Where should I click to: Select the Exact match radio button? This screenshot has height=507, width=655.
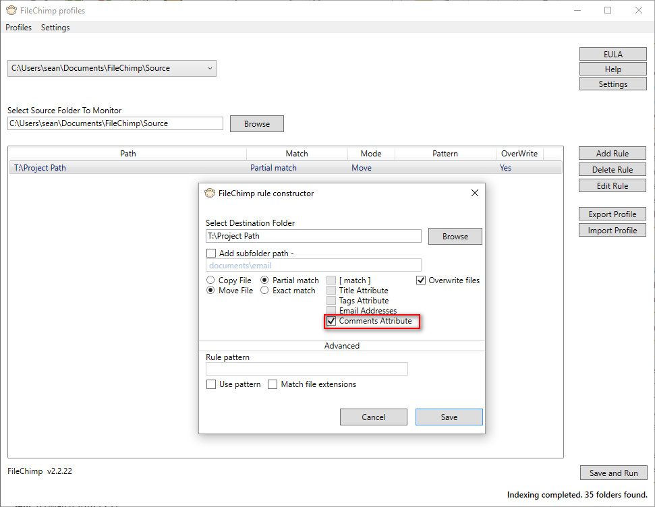click(264, 291)
